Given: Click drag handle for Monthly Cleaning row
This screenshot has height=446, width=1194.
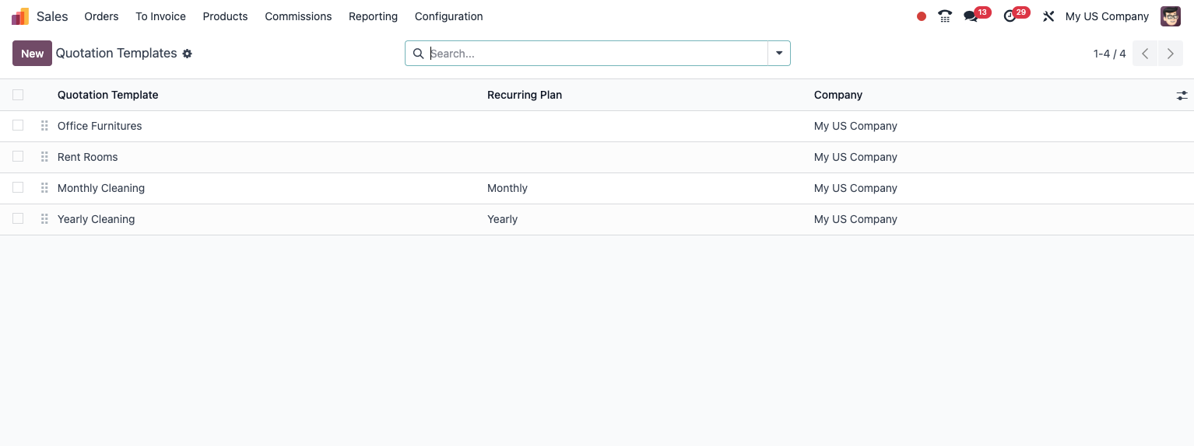Looking at the screenshot, I should (44, 188).
